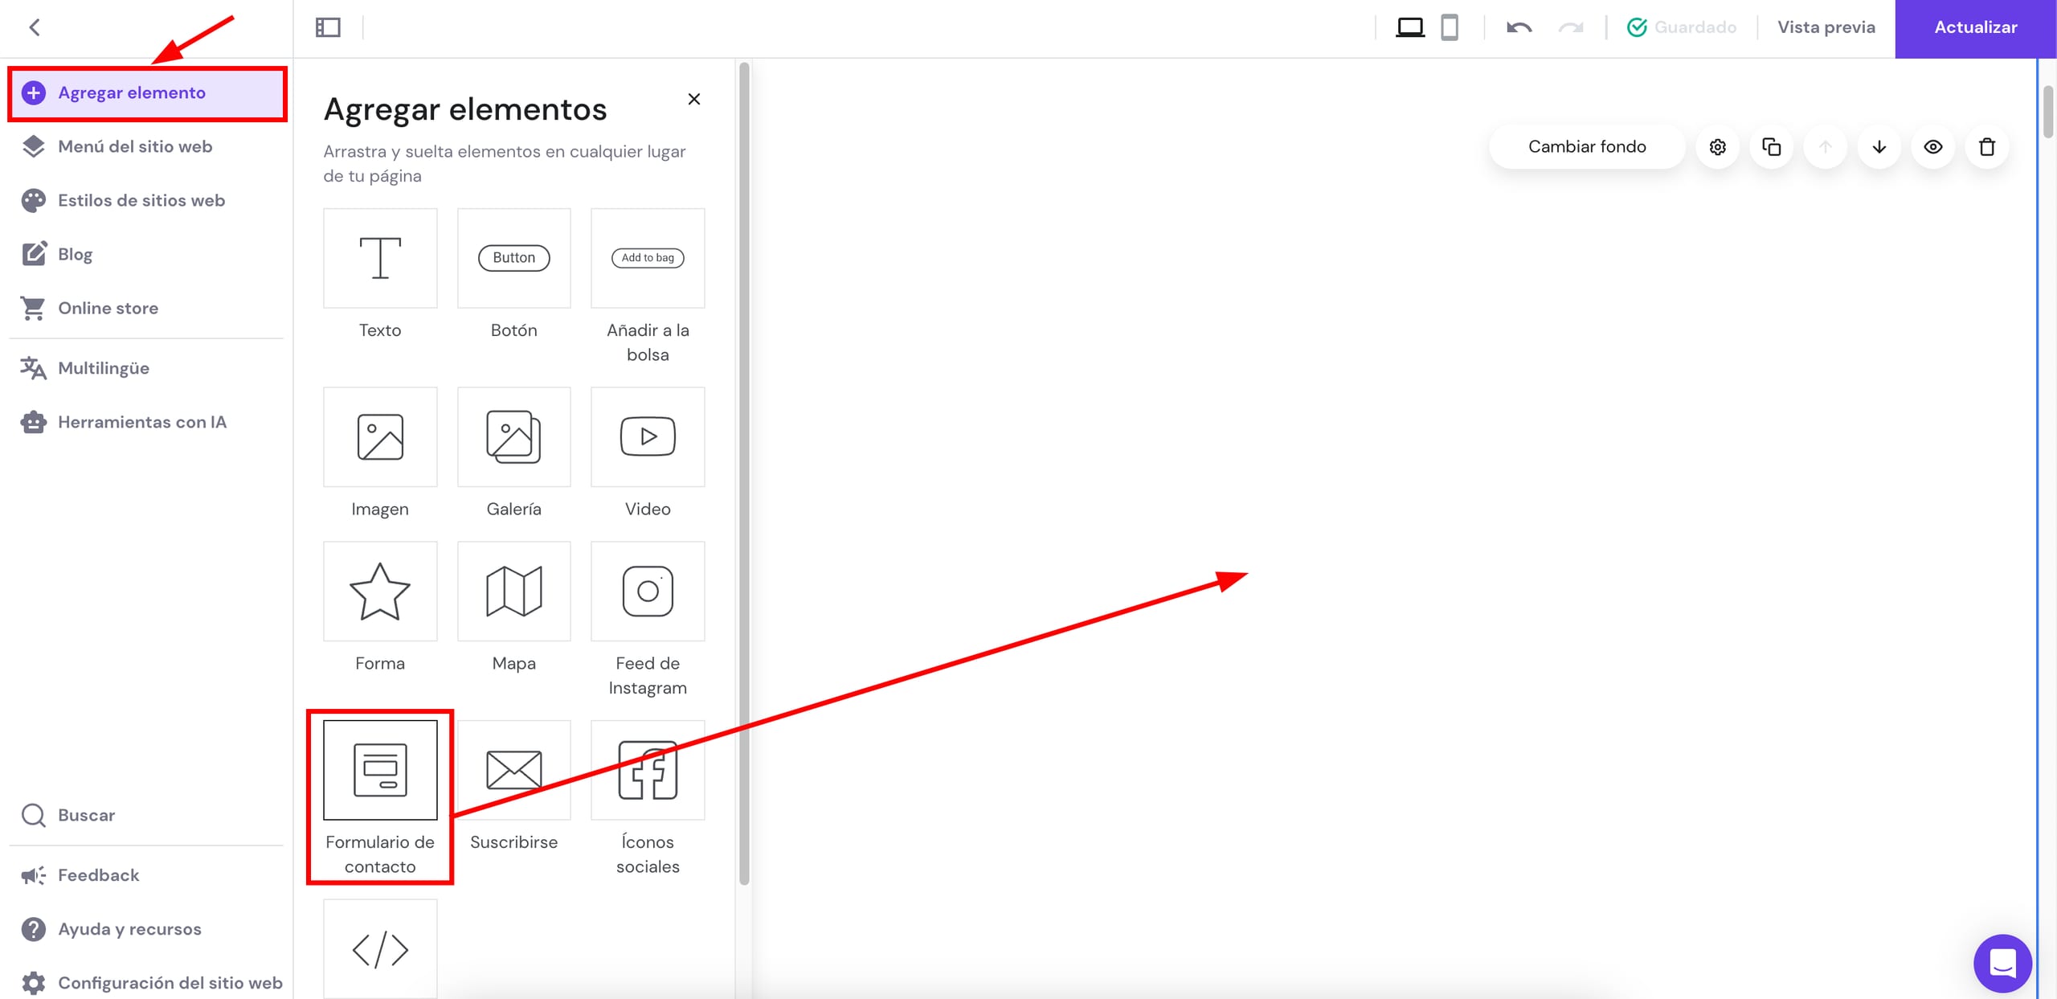
Task: Choose the Video element tile
Action: [x=648, y=436]
